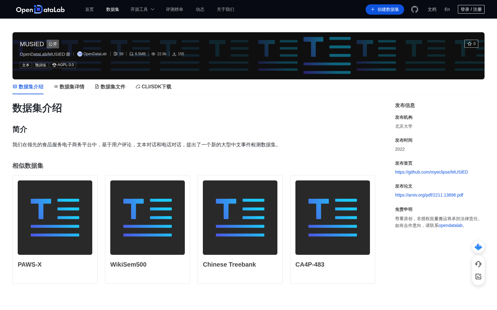Click the downloads icon showing 155
This screenshot has height=310, width=497.
pos(174,54)
